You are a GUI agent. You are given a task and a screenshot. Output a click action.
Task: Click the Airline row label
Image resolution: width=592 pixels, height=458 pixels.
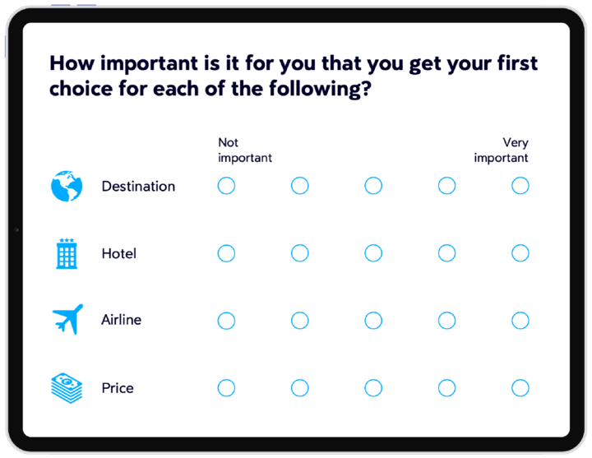click(121, 320)
